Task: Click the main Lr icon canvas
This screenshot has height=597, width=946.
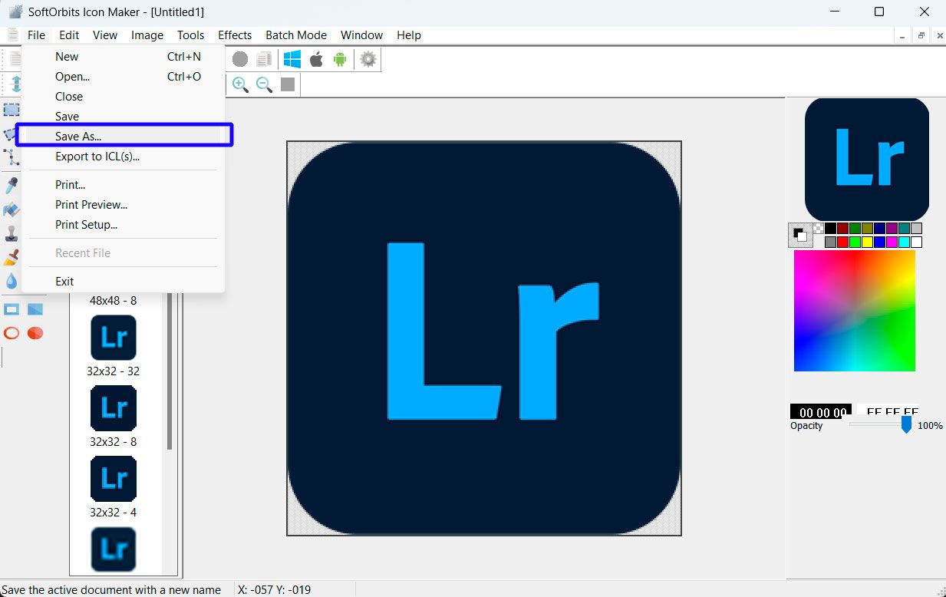Action: 484,338
